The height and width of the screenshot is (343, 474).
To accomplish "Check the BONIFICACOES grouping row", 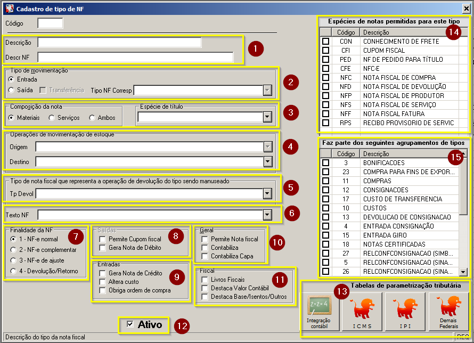I will click(x=325, y=162).
